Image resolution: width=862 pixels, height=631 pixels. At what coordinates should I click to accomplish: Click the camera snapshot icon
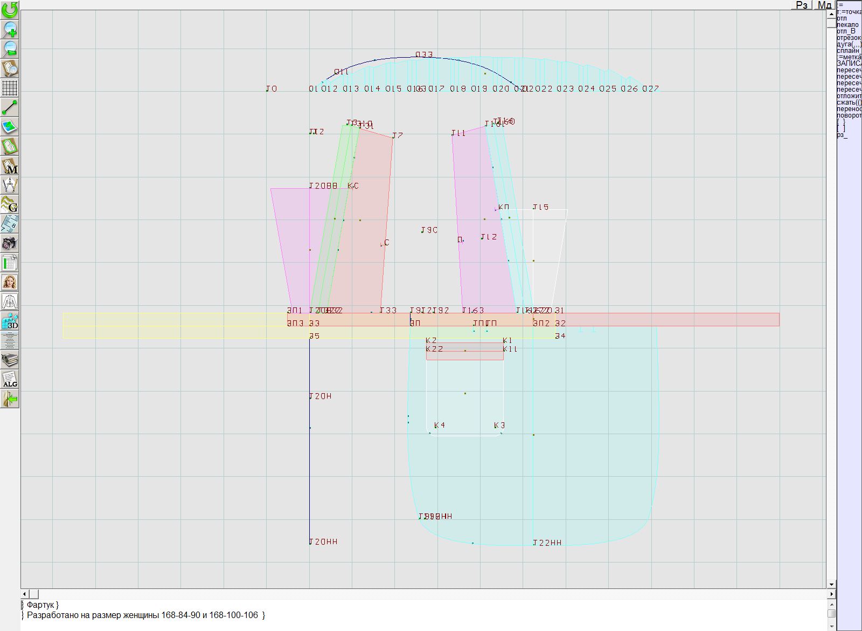click(10, 243)
